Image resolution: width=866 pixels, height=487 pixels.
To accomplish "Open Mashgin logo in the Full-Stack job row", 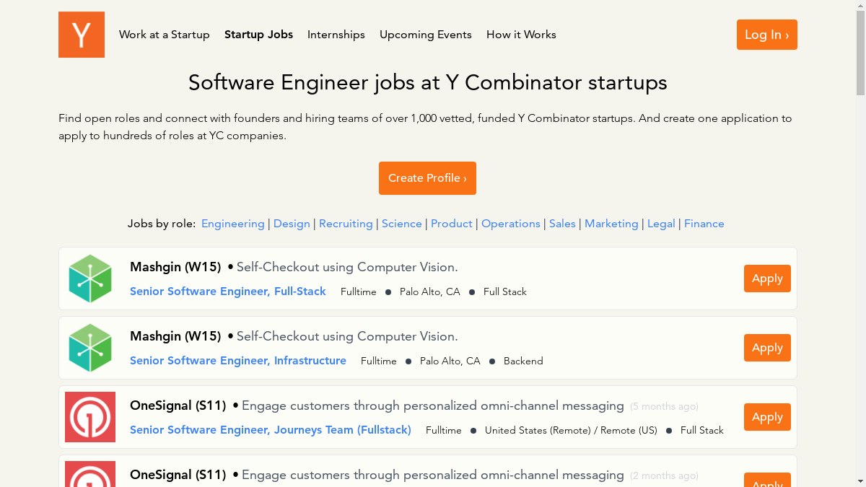I will pos(90,278).
